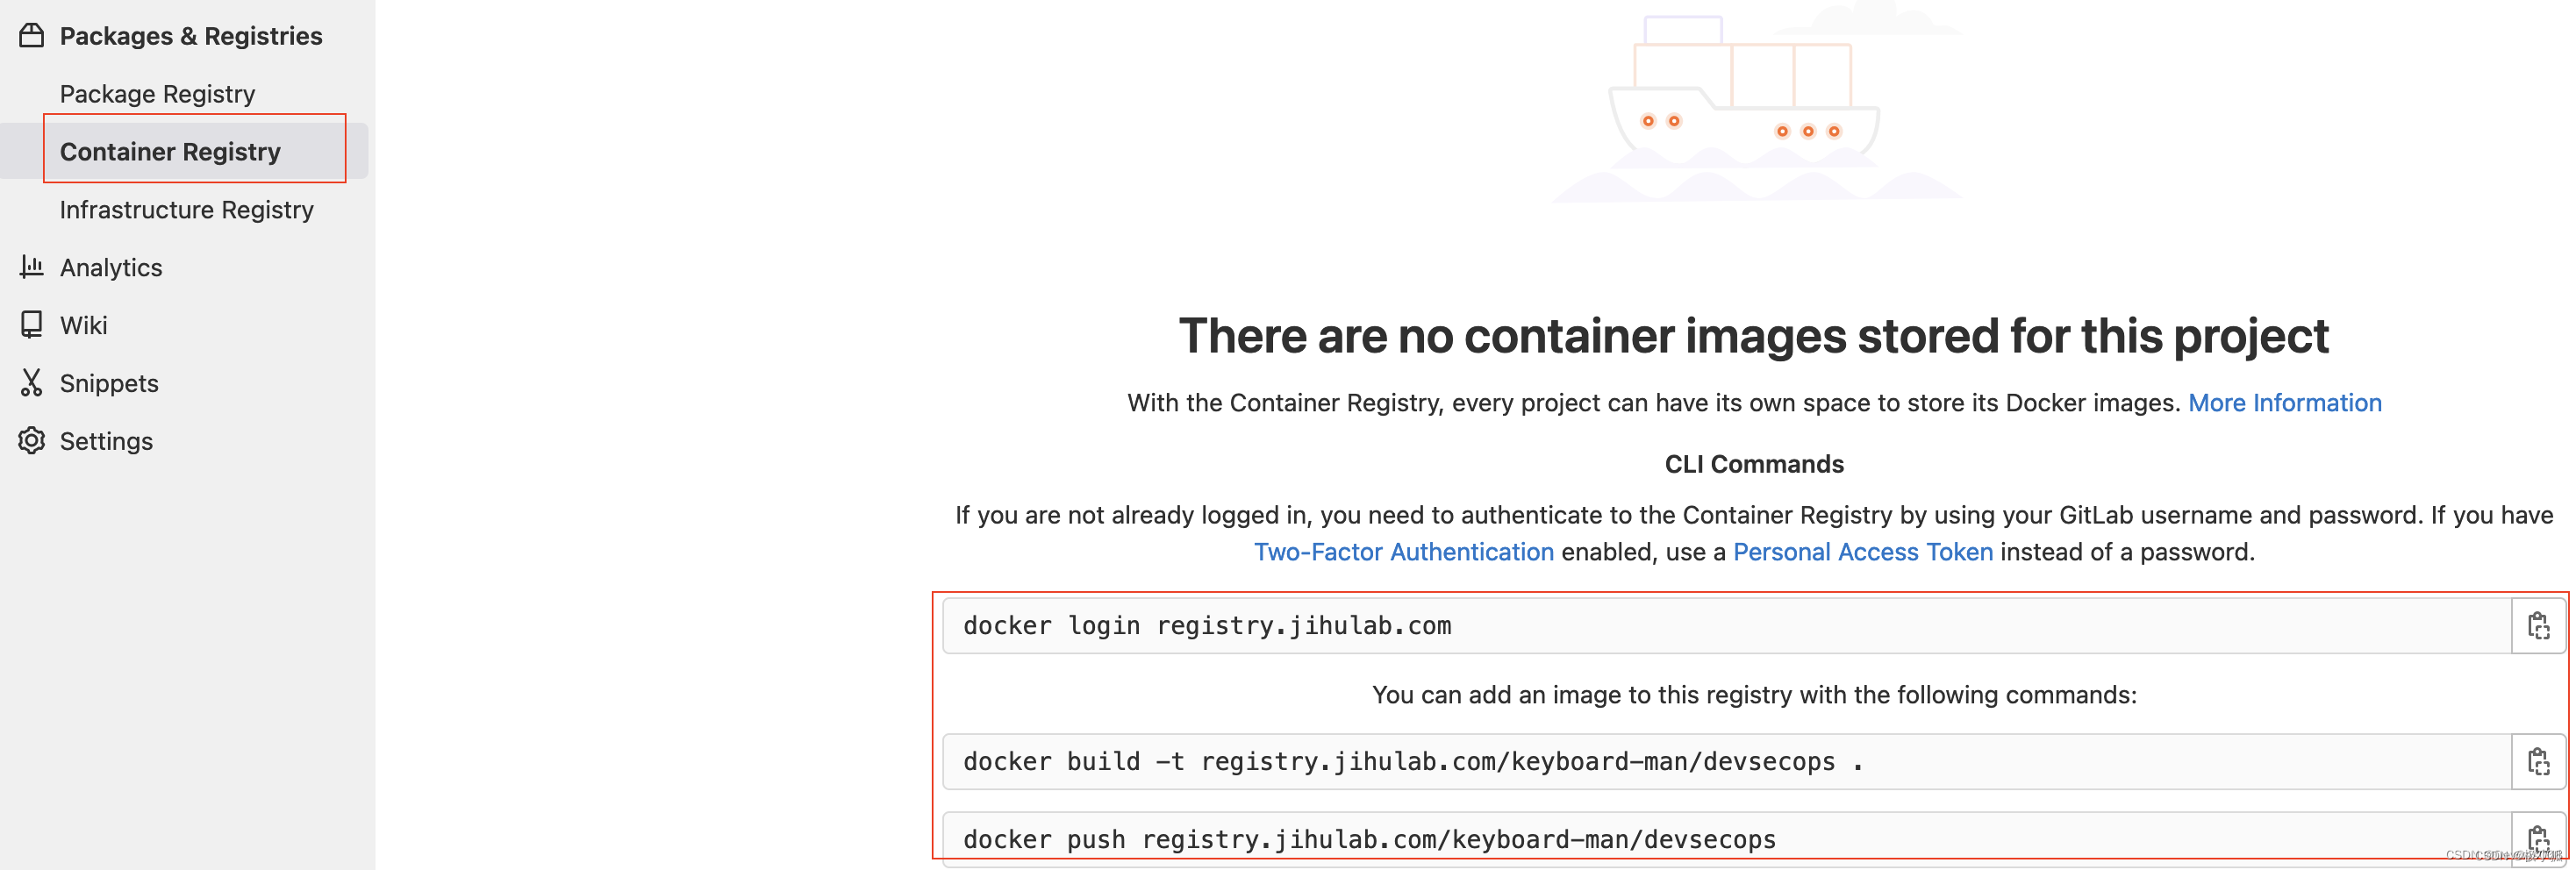Image resolution: width=2576 pixels, height=870 pixels.
Task: Collapse the Packages & Registries section
Action: tap(190, 35)
